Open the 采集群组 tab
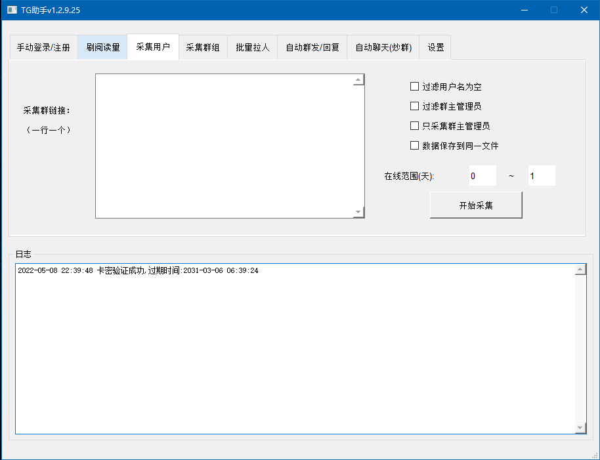 coord(203,47)
